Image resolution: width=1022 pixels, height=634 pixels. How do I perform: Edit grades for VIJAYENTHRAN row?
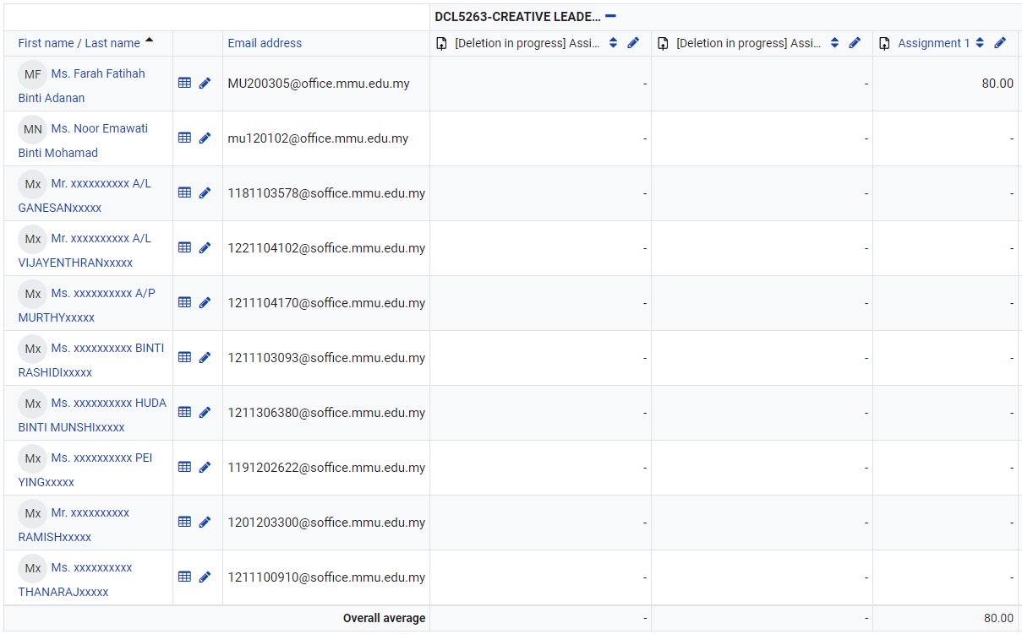(205, 248)
